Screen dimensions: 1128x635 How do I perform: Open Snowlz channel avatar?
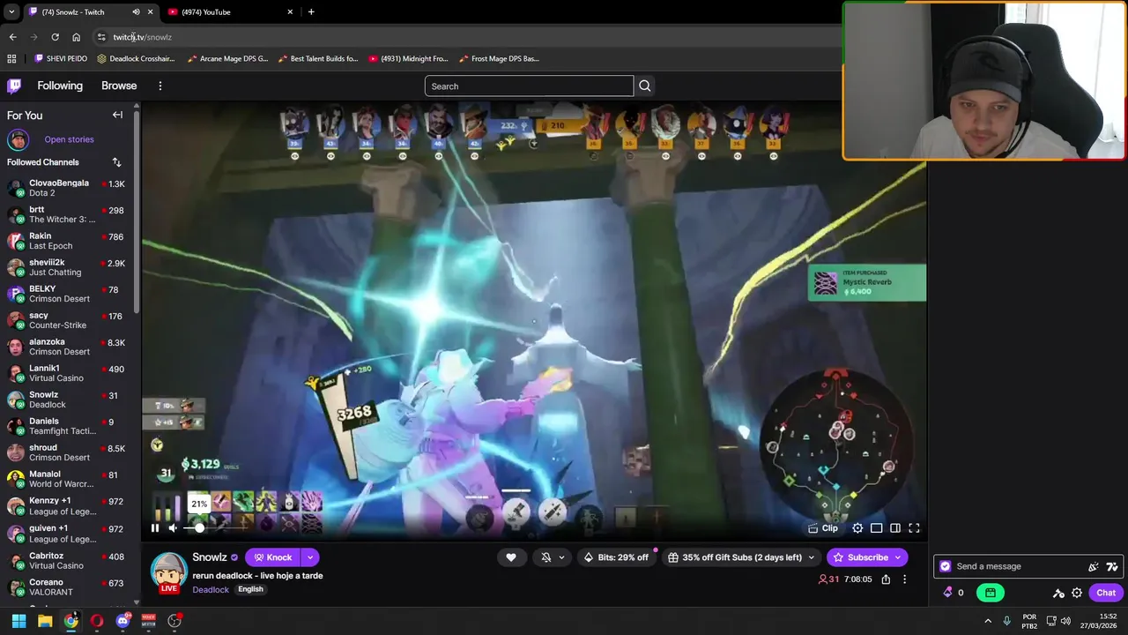tap(168, 571)
